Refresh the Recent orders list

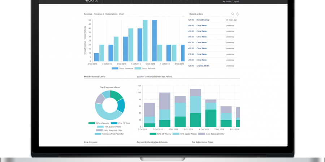pyautogui.click(x=238, y=14)
